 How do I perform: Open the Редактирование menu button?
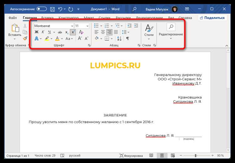click(171, 32)
